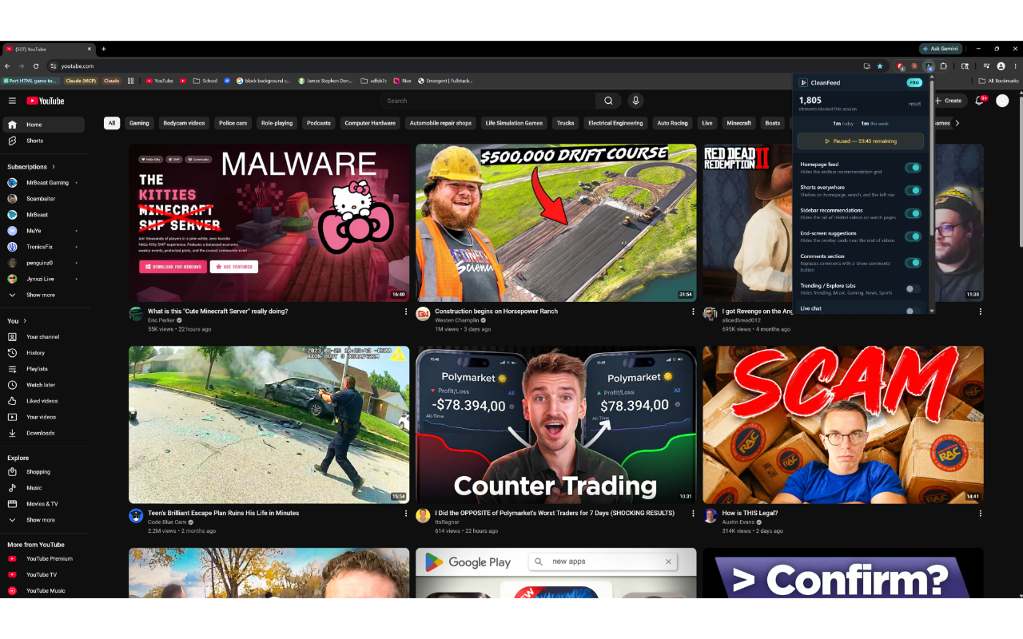Click the search magnifier button

pyautogui.click(x=608, y=101)
